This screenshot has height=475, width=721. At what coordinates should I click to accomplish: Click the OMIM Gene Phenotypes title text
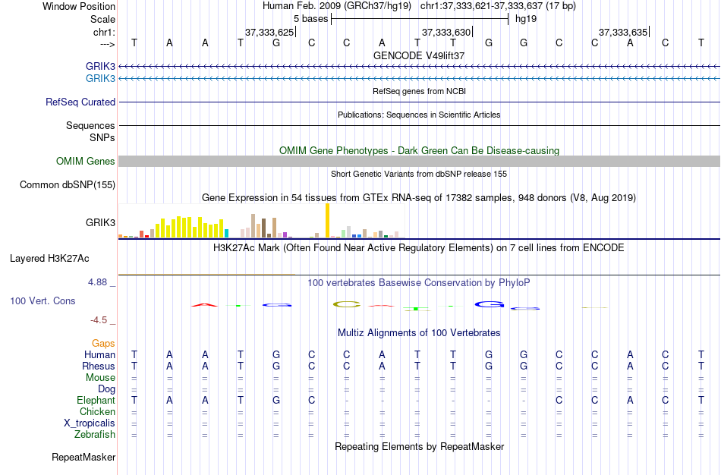point(419,151)
